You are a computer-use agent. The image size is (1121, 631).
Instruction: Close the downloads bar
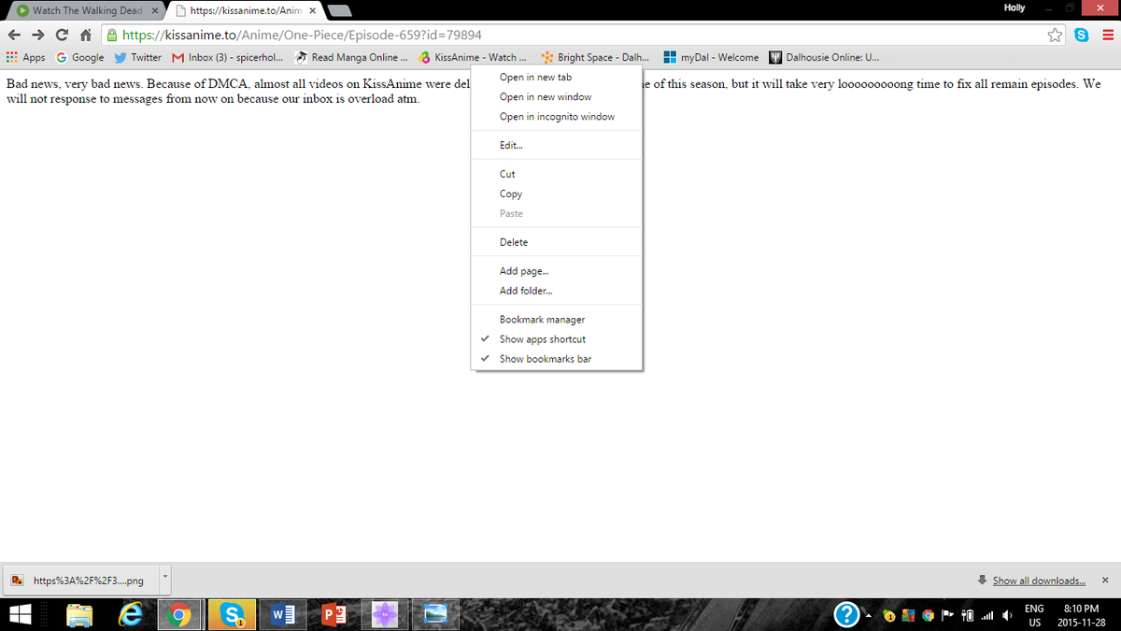coord(1105,581)
